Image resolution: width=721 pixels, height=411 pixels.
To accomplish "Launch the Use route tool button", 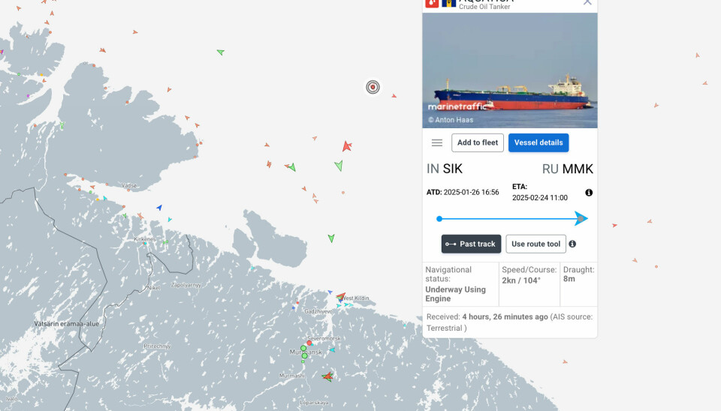I will pyautogui.click(x=535, y=244).
